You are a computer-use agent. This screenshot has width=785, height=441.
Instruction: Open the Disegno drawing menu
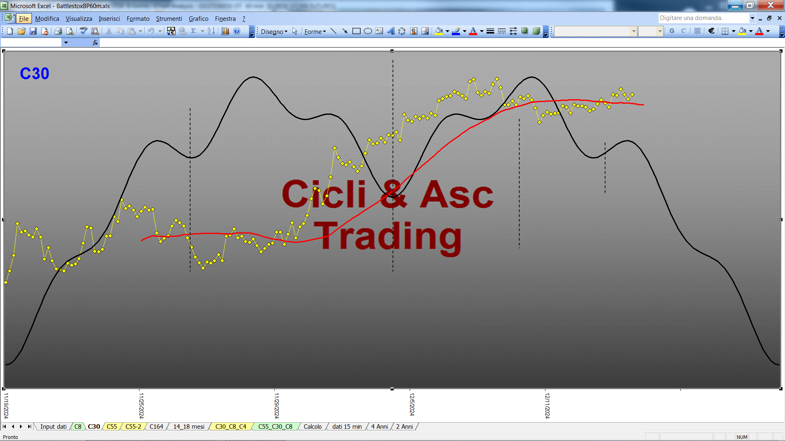tap(274, 31)
